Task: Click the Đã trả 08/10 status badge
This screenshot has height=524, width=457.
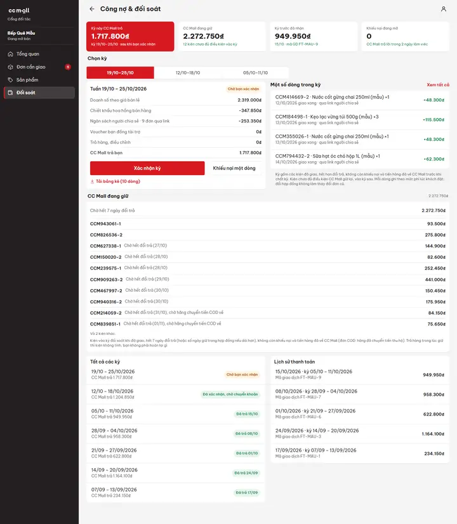Action: (247, 434)
